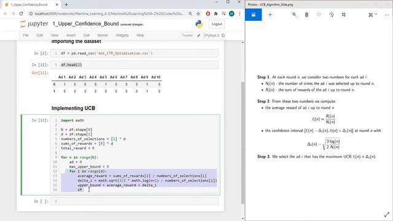Click the Logout button
This screenshot has height=221, width=393.
point(217,24)
